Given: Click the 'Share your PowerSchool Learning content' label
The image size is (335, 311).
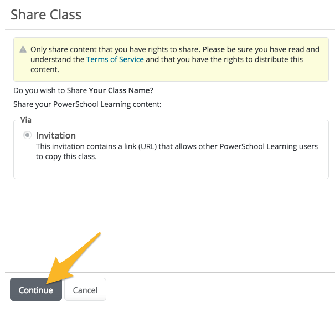Looking at the screenshot, I should point(87,104).
